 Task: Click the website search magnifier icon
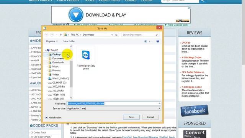tap(203, 1)
